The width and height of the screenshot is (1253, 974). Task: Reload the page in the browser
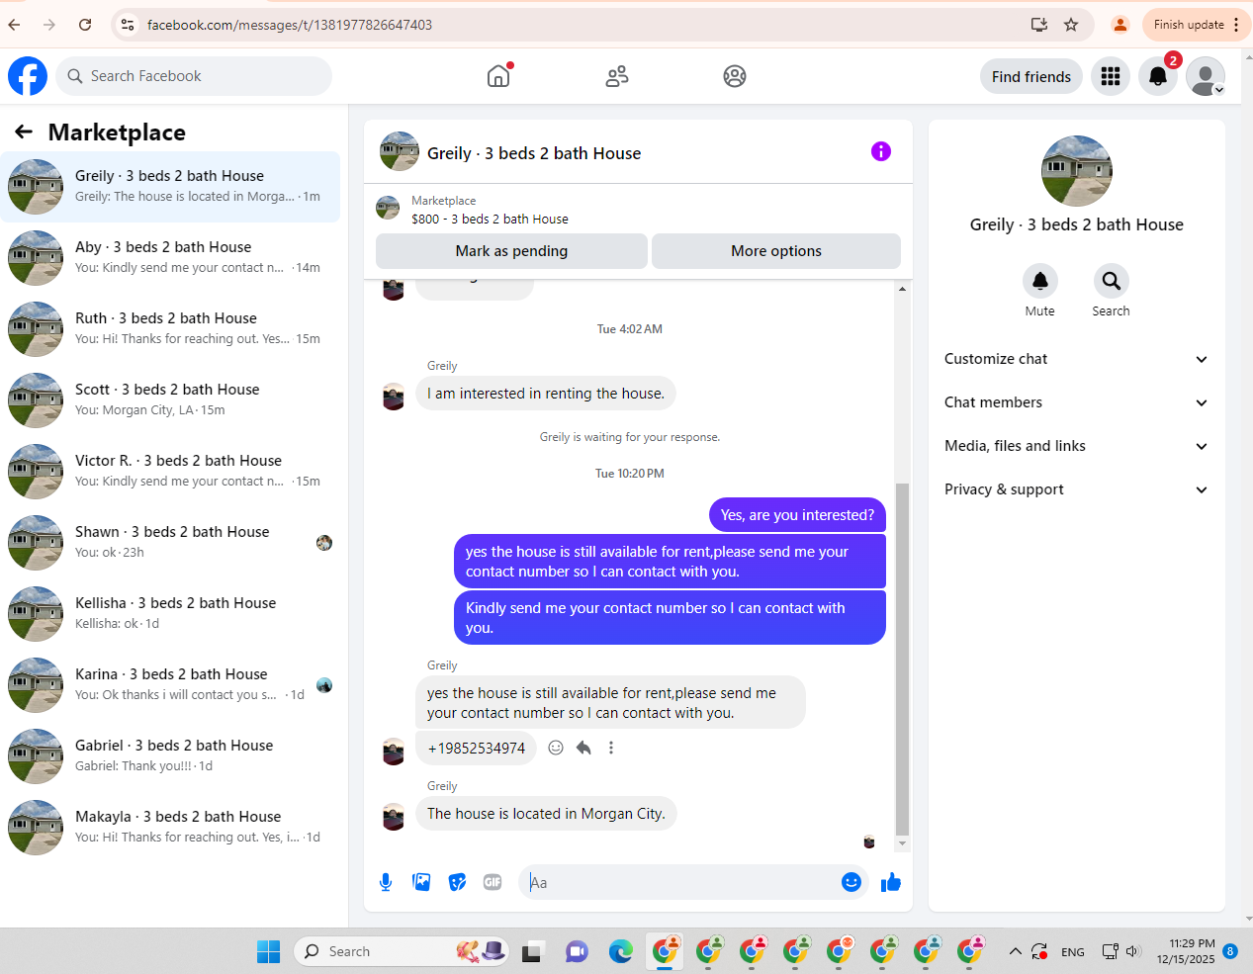click(85, 25)
